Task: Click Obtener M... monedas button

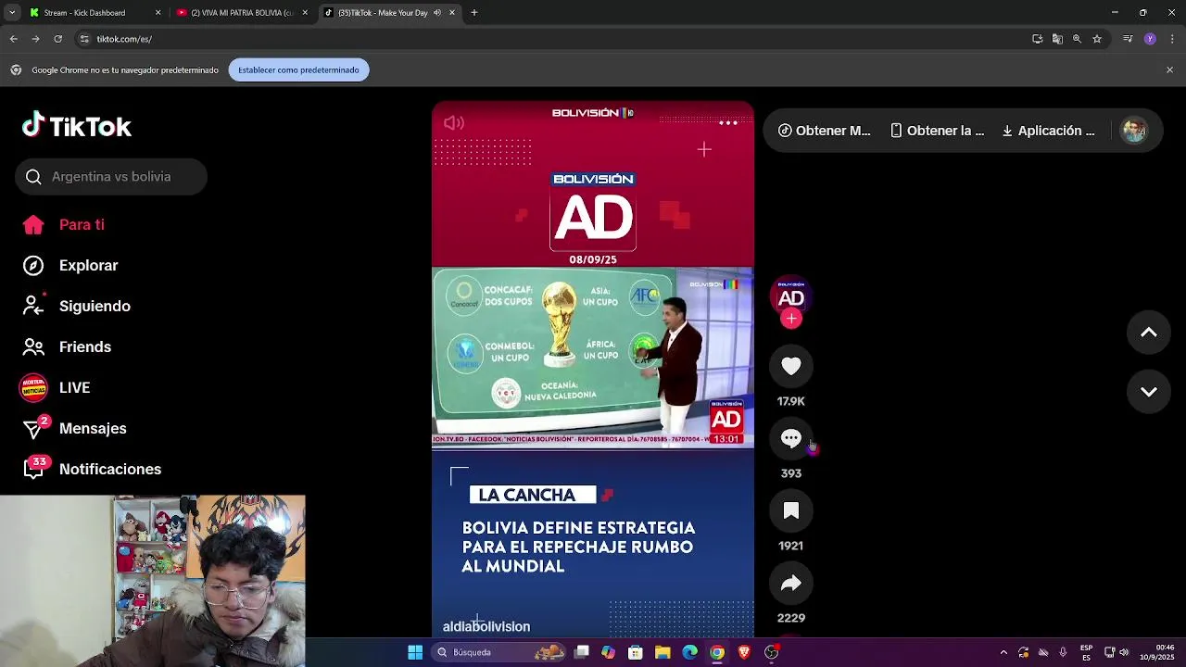Action: [x=824, y=131]
